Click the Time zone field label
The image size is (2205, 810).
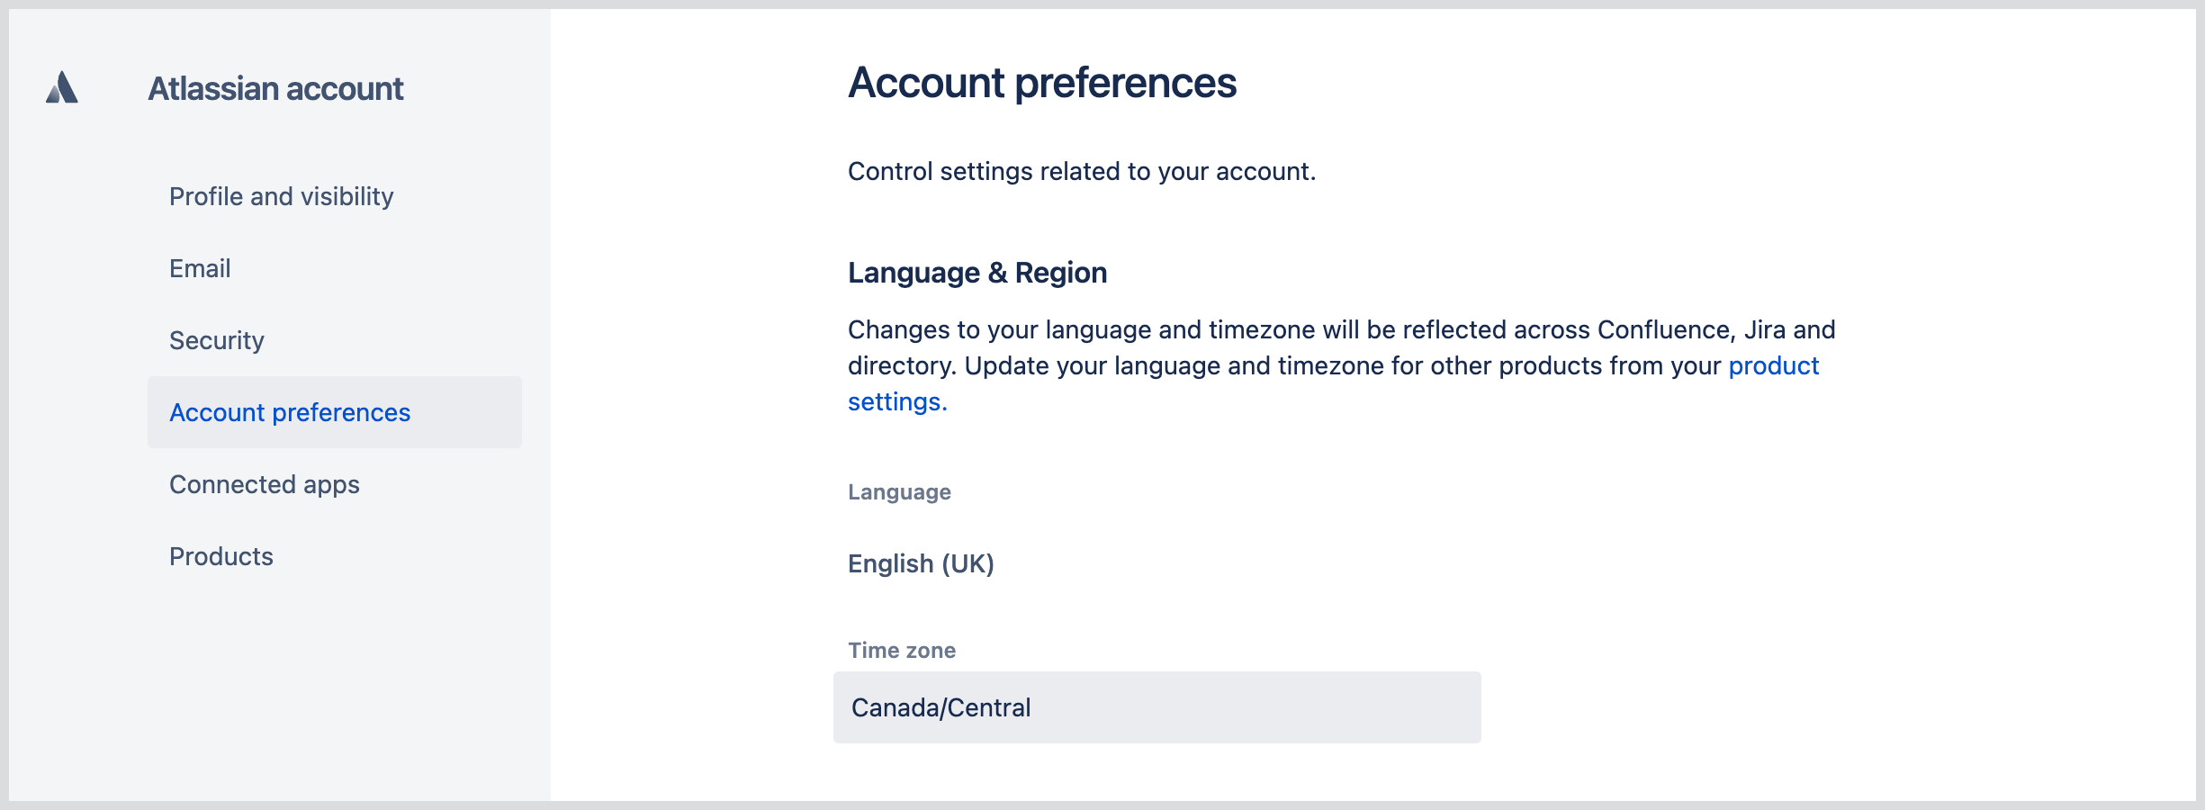(901, 650)
